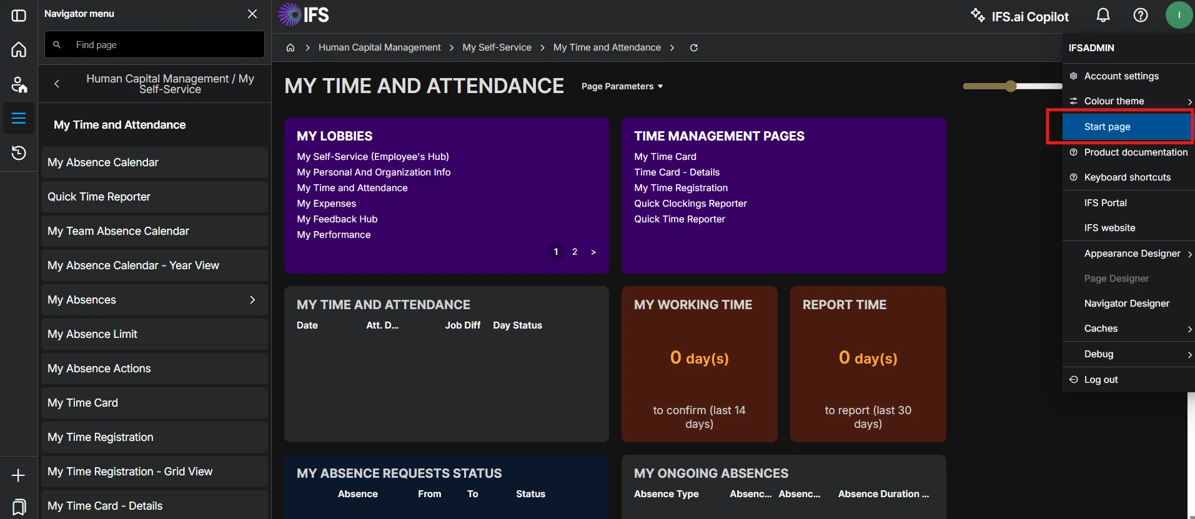Close the Navigator menu panel
Viewport: 1195px width, 519px height.
[252, 14]
